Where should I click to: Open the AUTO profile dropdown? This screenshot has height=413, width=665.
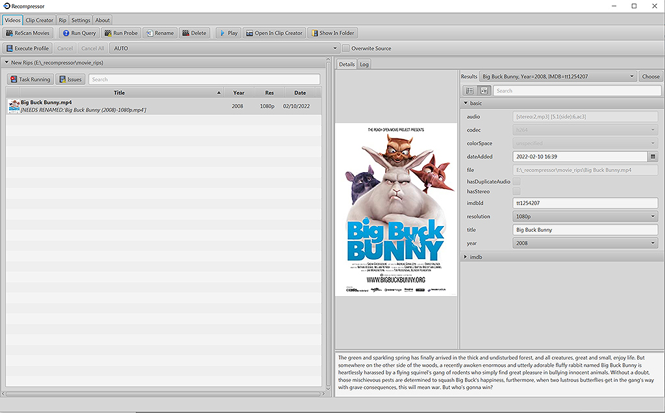[x=224, y=48]
